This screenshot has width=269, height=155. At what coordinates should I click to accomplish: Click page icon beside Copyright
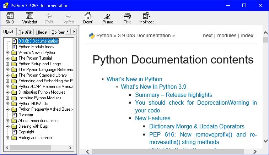pyautogui.click(x=15, y=132)
